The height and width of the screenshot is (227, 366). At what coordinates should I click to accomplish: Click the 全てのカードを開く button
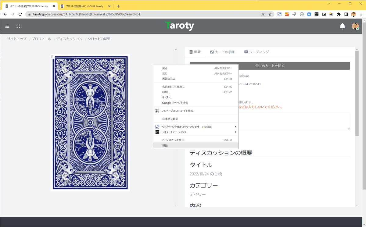tap(270, 66)
